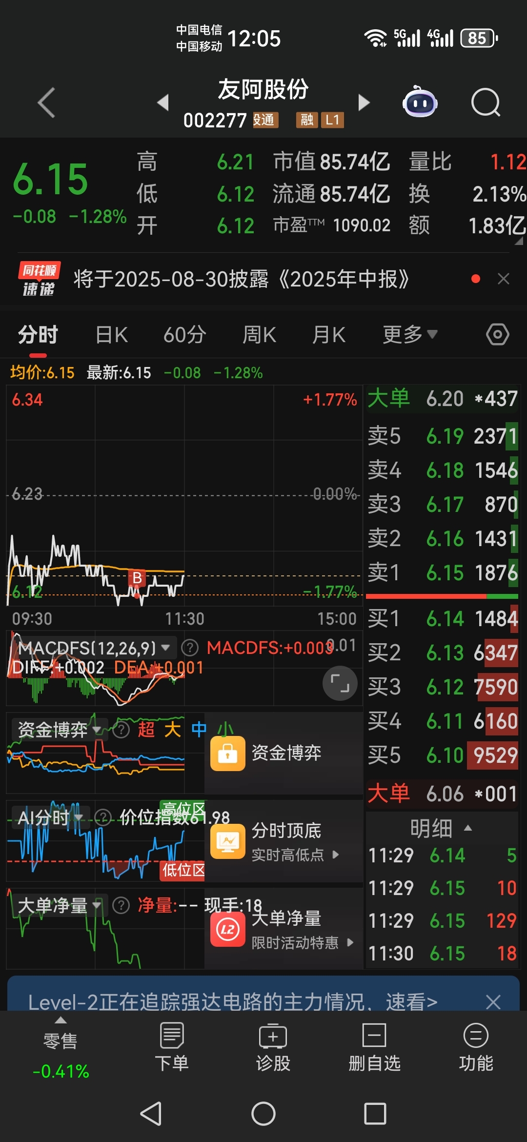Open the AI robot assistant
527x1142 pixels.
click(x=420, y=102)
